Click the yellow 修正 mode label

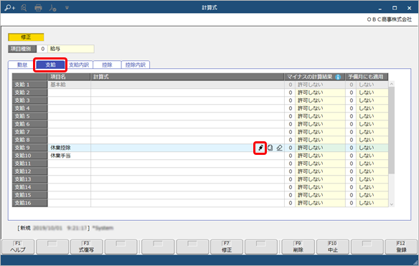pyautogui.click(x=26, y=37)
